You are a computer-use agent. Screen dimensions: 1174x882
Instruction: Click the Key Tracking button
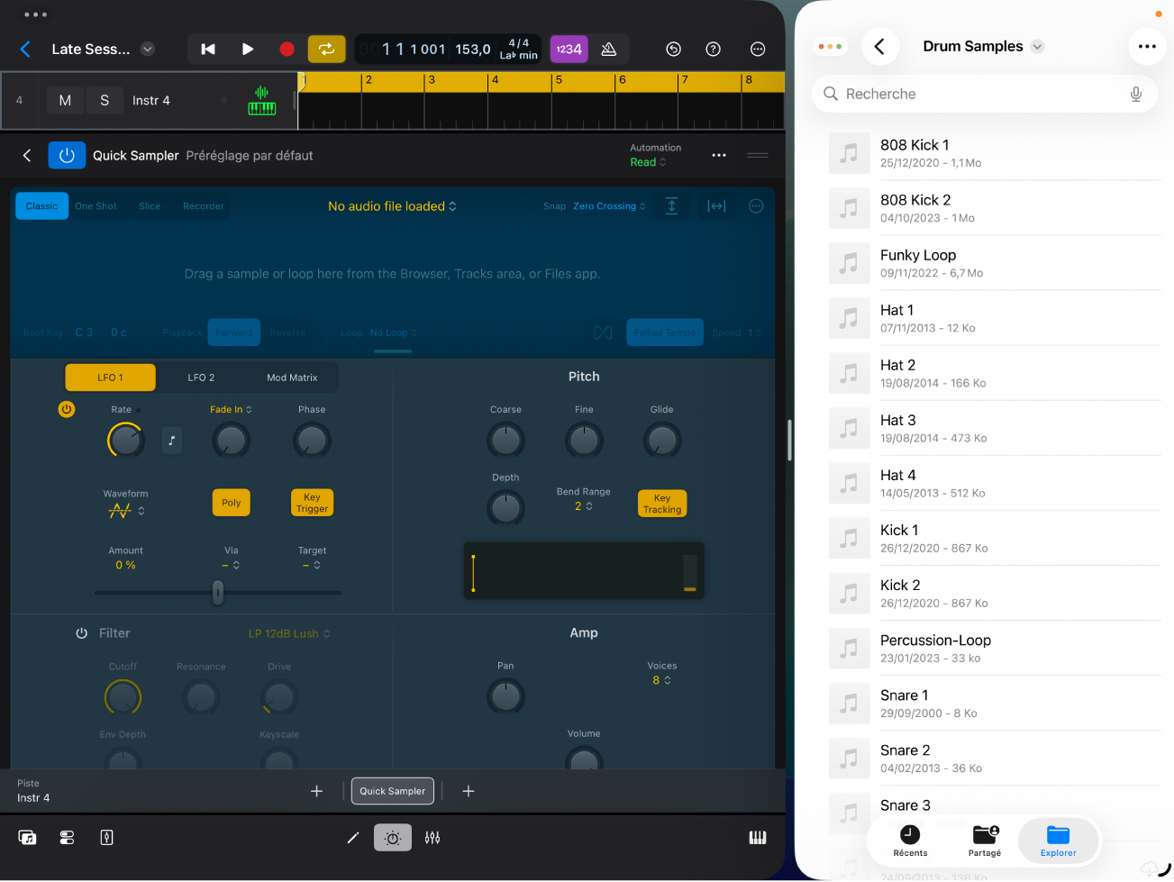662,504
